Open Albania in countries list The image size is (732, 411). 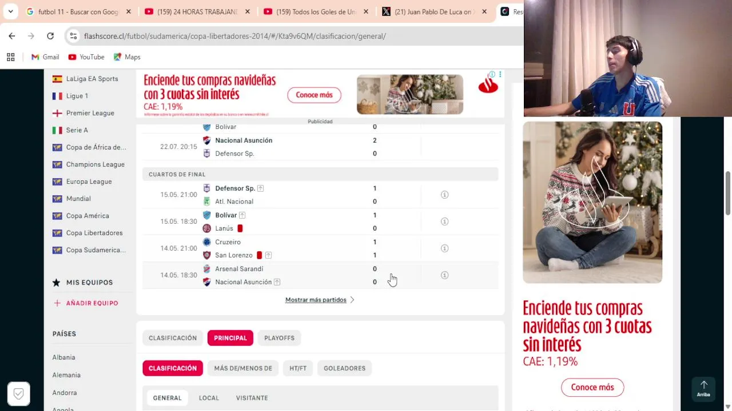point(63,357)
